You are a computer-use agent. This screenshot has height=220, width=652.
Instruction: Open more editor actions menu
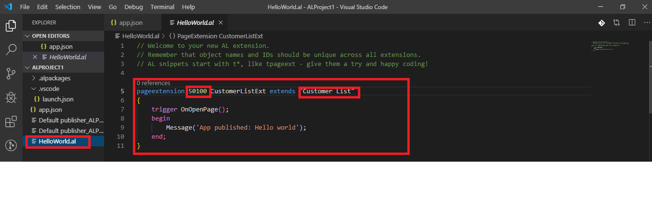coord(646,22)
